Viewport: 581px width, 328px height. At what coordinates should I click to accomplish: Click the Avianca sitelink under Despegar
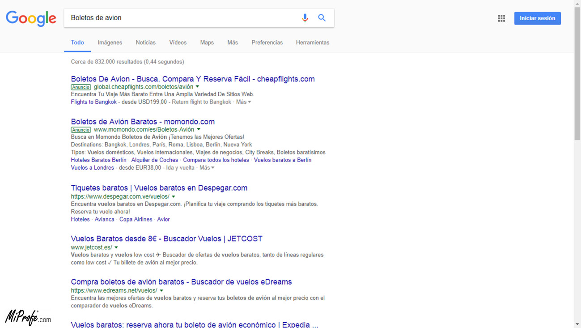(104, 219)
